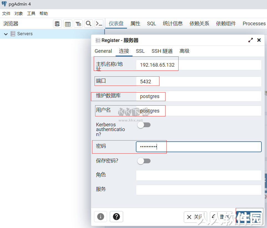The width and height of the screenshot is (267, 228).
Task: Open the 依赖组件 panel tab
Action: pos(226,24)
